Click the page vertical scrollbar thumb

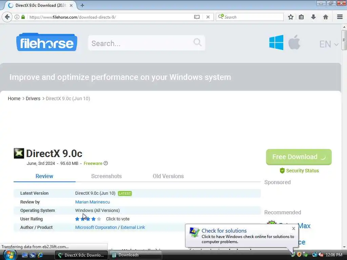[x=344, y=40]
